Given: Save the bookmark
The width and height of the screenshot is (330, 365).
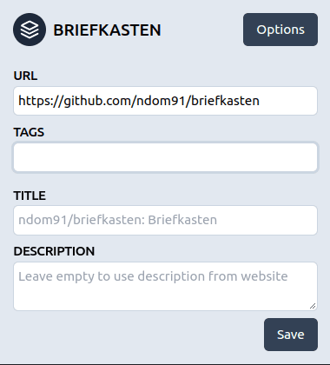Looking at the screenshot, I should [291, 335].
